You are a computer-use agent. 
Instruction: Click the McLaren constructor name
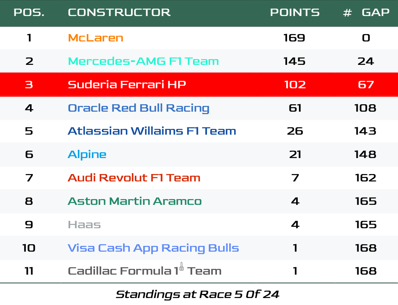click(95, 38)
